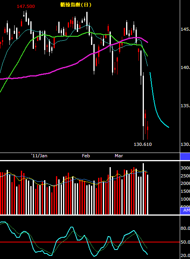The height and width of the screenshot is (259, 190).
Task: Click the blue box right of date axis
Action: point(185,157)
